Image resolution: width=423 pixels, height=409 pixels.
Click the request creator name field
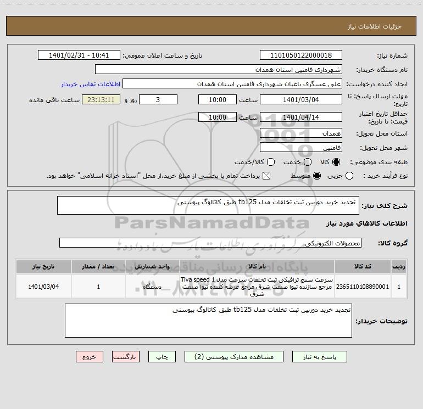[x=232, y=83]
